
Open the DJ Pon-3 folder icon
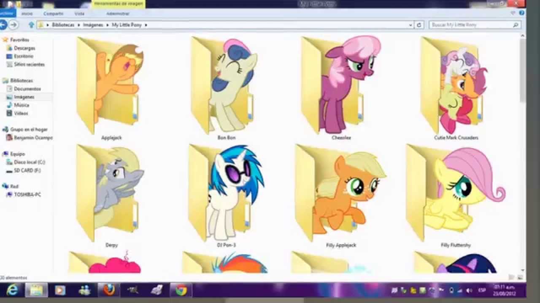coord(226,193)
